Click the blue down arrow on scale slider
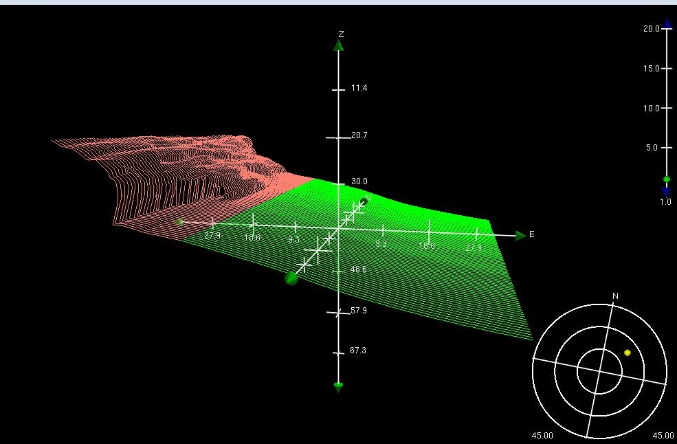Image resolution: width=677 pixels, height=444 pixels. tap(666, 191)
